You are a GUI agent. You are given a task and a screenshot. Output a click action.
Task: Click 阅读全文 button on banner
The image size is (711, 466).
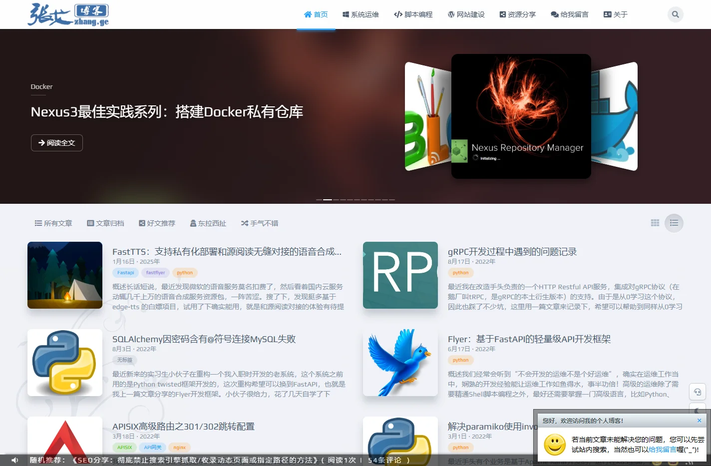click(x=57, y=143)
